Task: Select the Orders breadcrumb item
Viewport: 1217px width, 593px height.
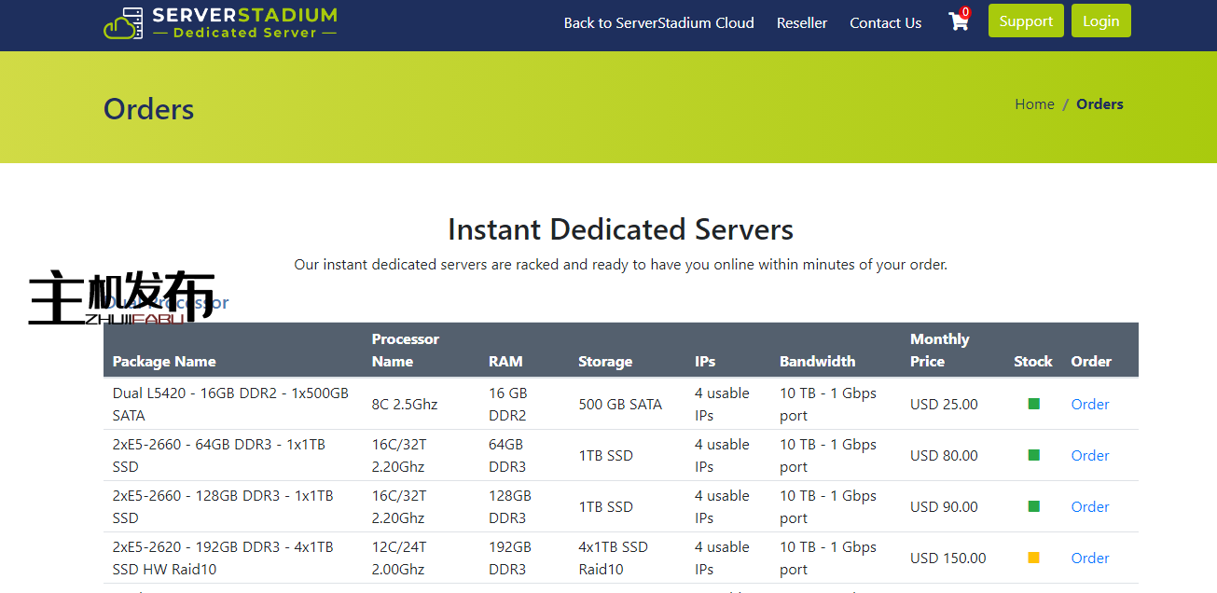Action: (1099, 104)
